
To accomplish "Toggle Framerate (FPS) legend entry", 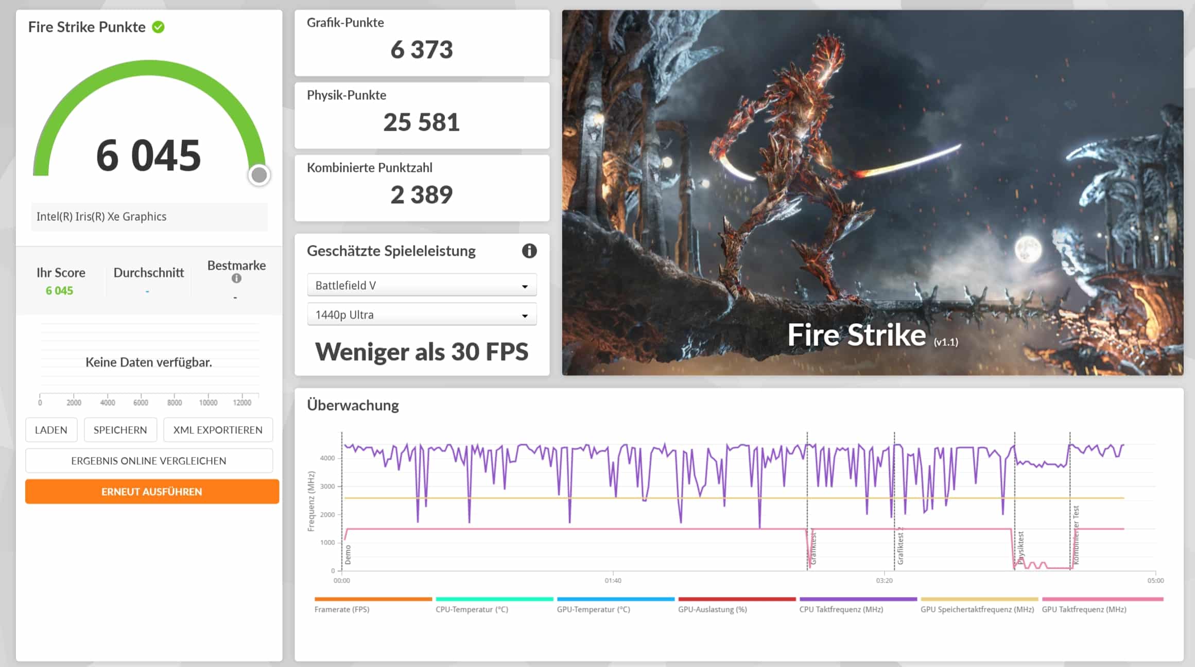I will coord(342,609).
